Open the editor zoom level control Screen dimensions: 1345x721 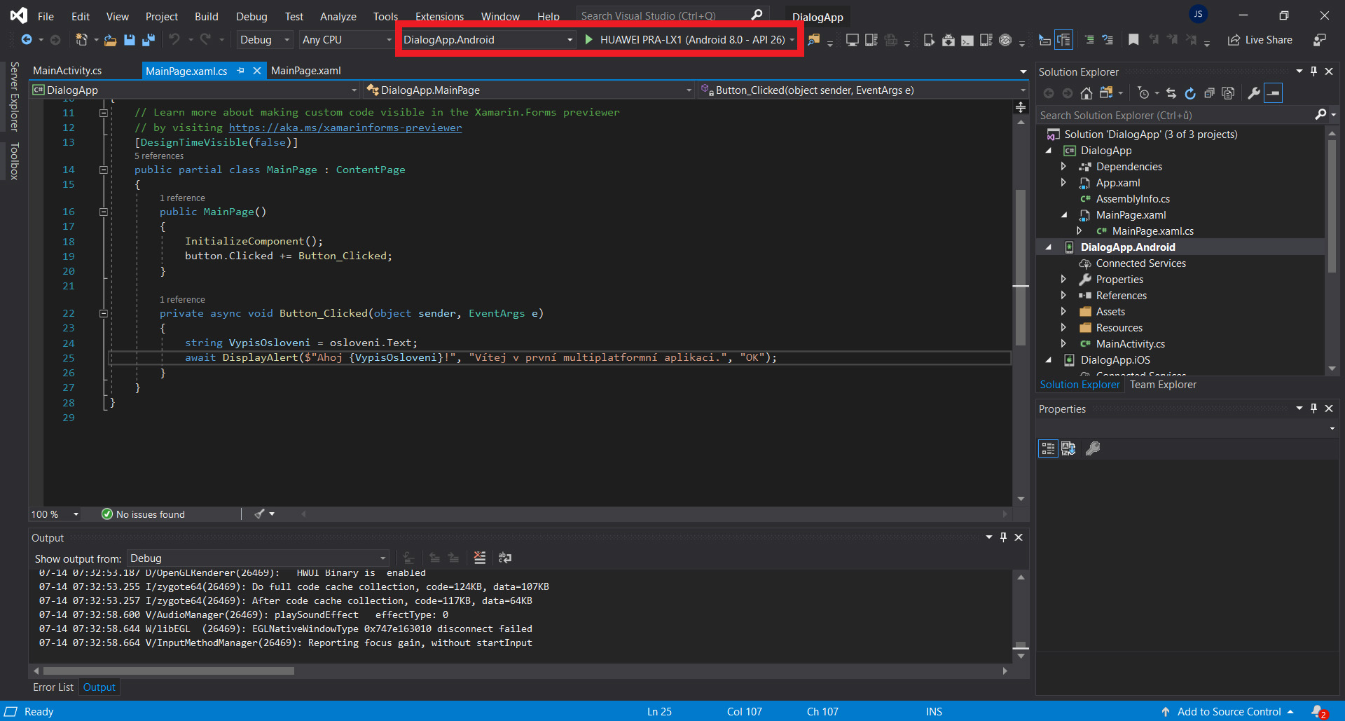tap(54, 514)
